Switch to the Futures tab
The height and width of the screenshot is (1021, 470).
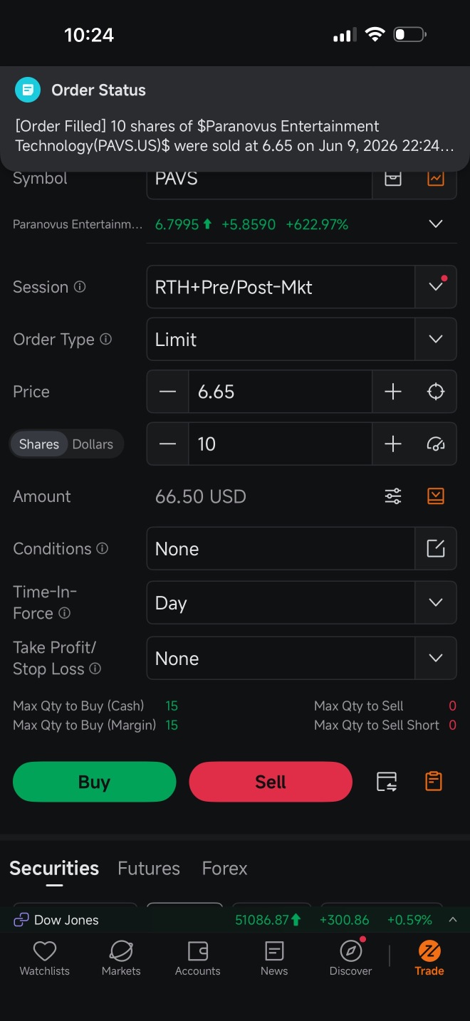coord(149,869)
